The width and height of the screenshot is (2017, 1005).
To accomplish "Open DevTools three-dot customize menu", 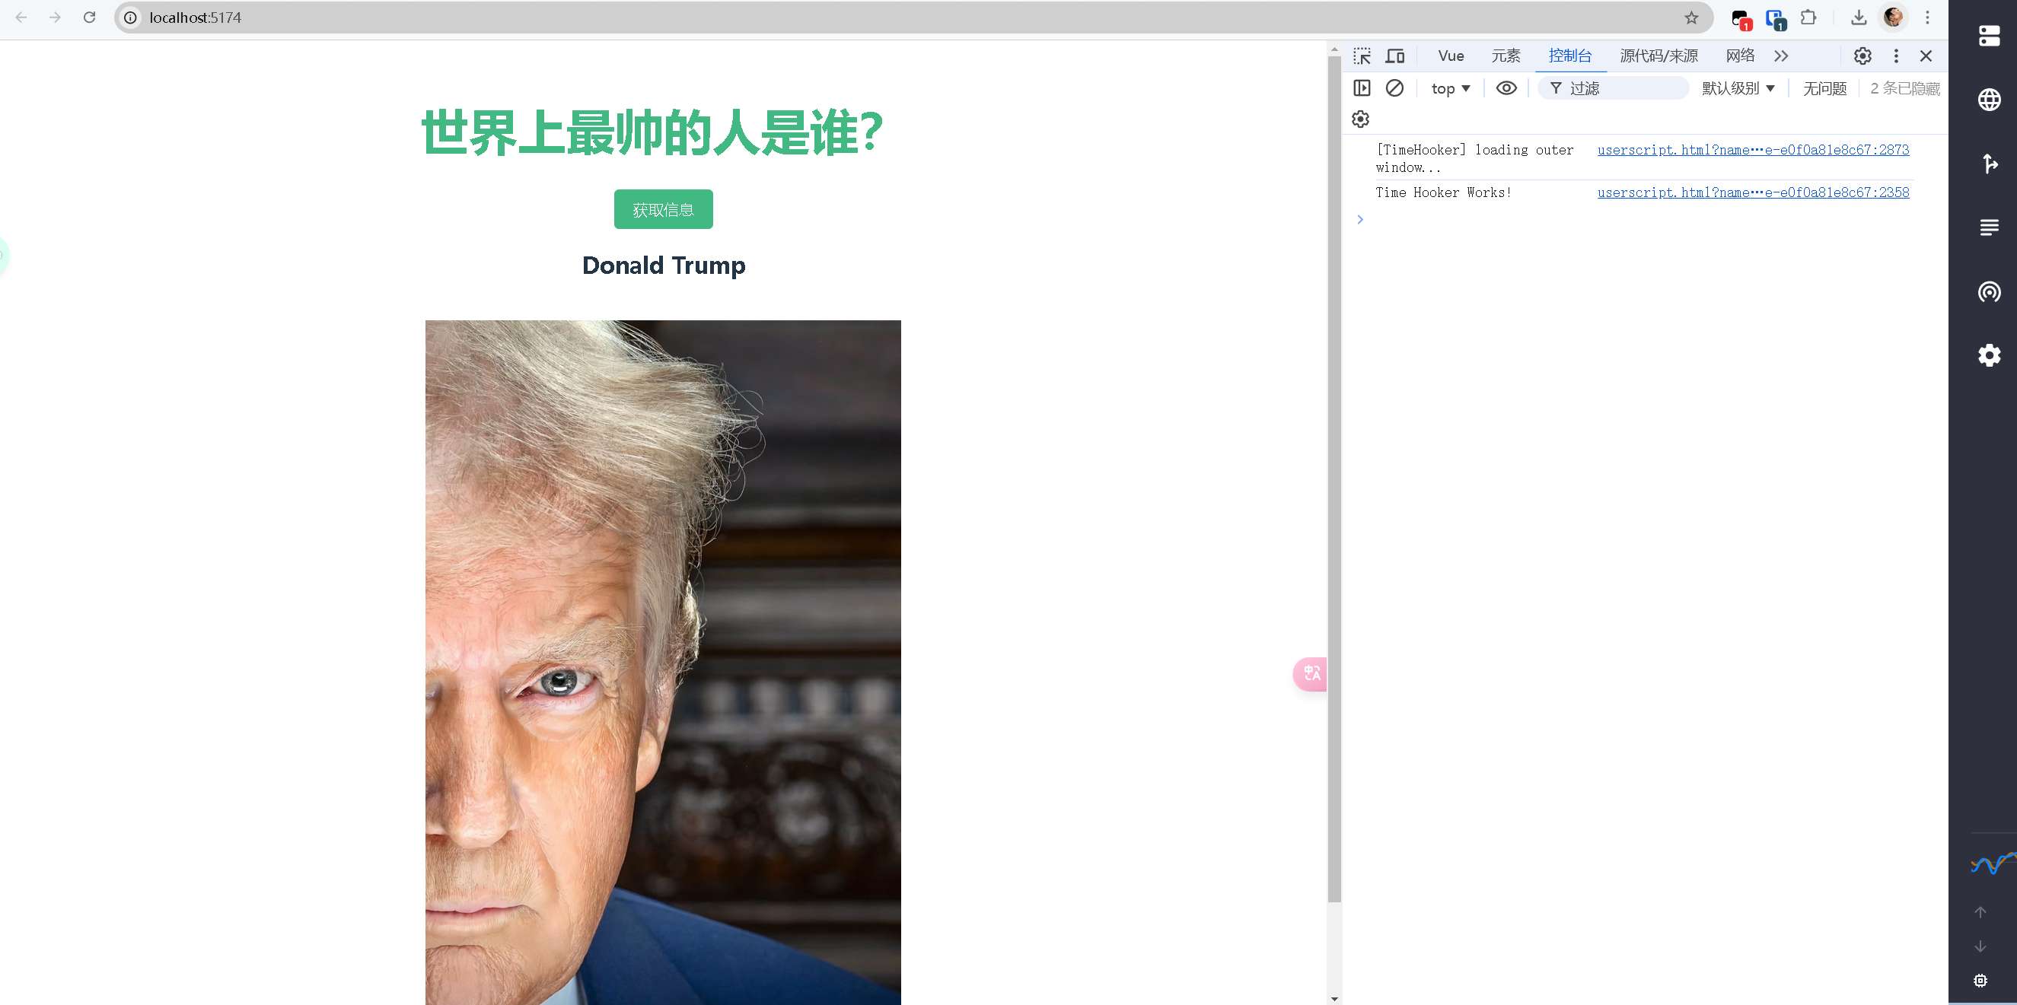I will (x=1896, y=56).
